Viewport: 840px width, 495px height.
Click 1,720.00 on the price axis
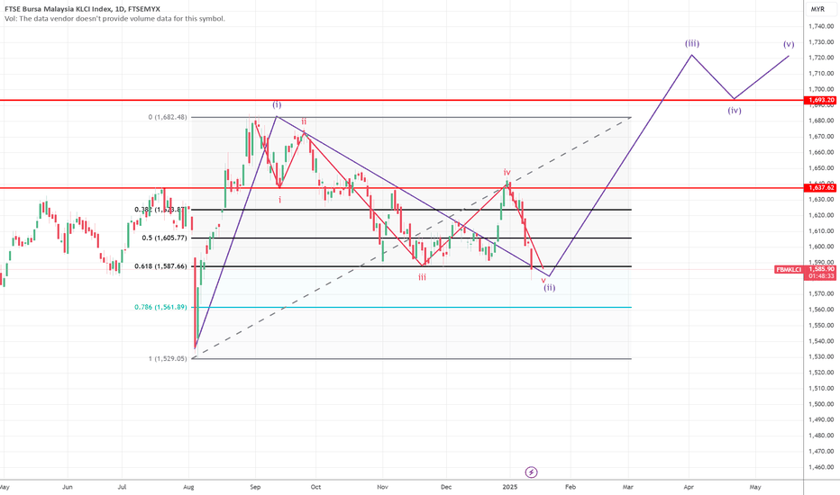coord(821,58)
